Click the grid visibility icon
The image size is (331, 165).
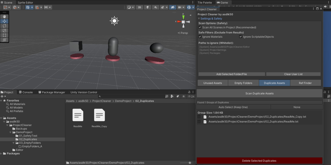click(x=28, y=7)
